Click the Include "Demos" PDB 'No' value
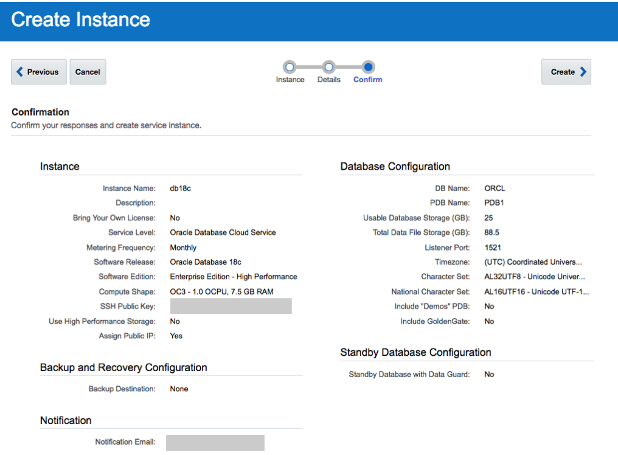The width and height of the screenshot is (618, 455). pos(489,307)
